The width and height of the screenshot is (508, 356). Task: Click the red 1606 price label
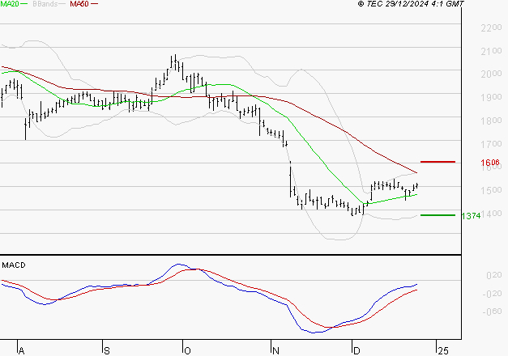tap(490, 163)
